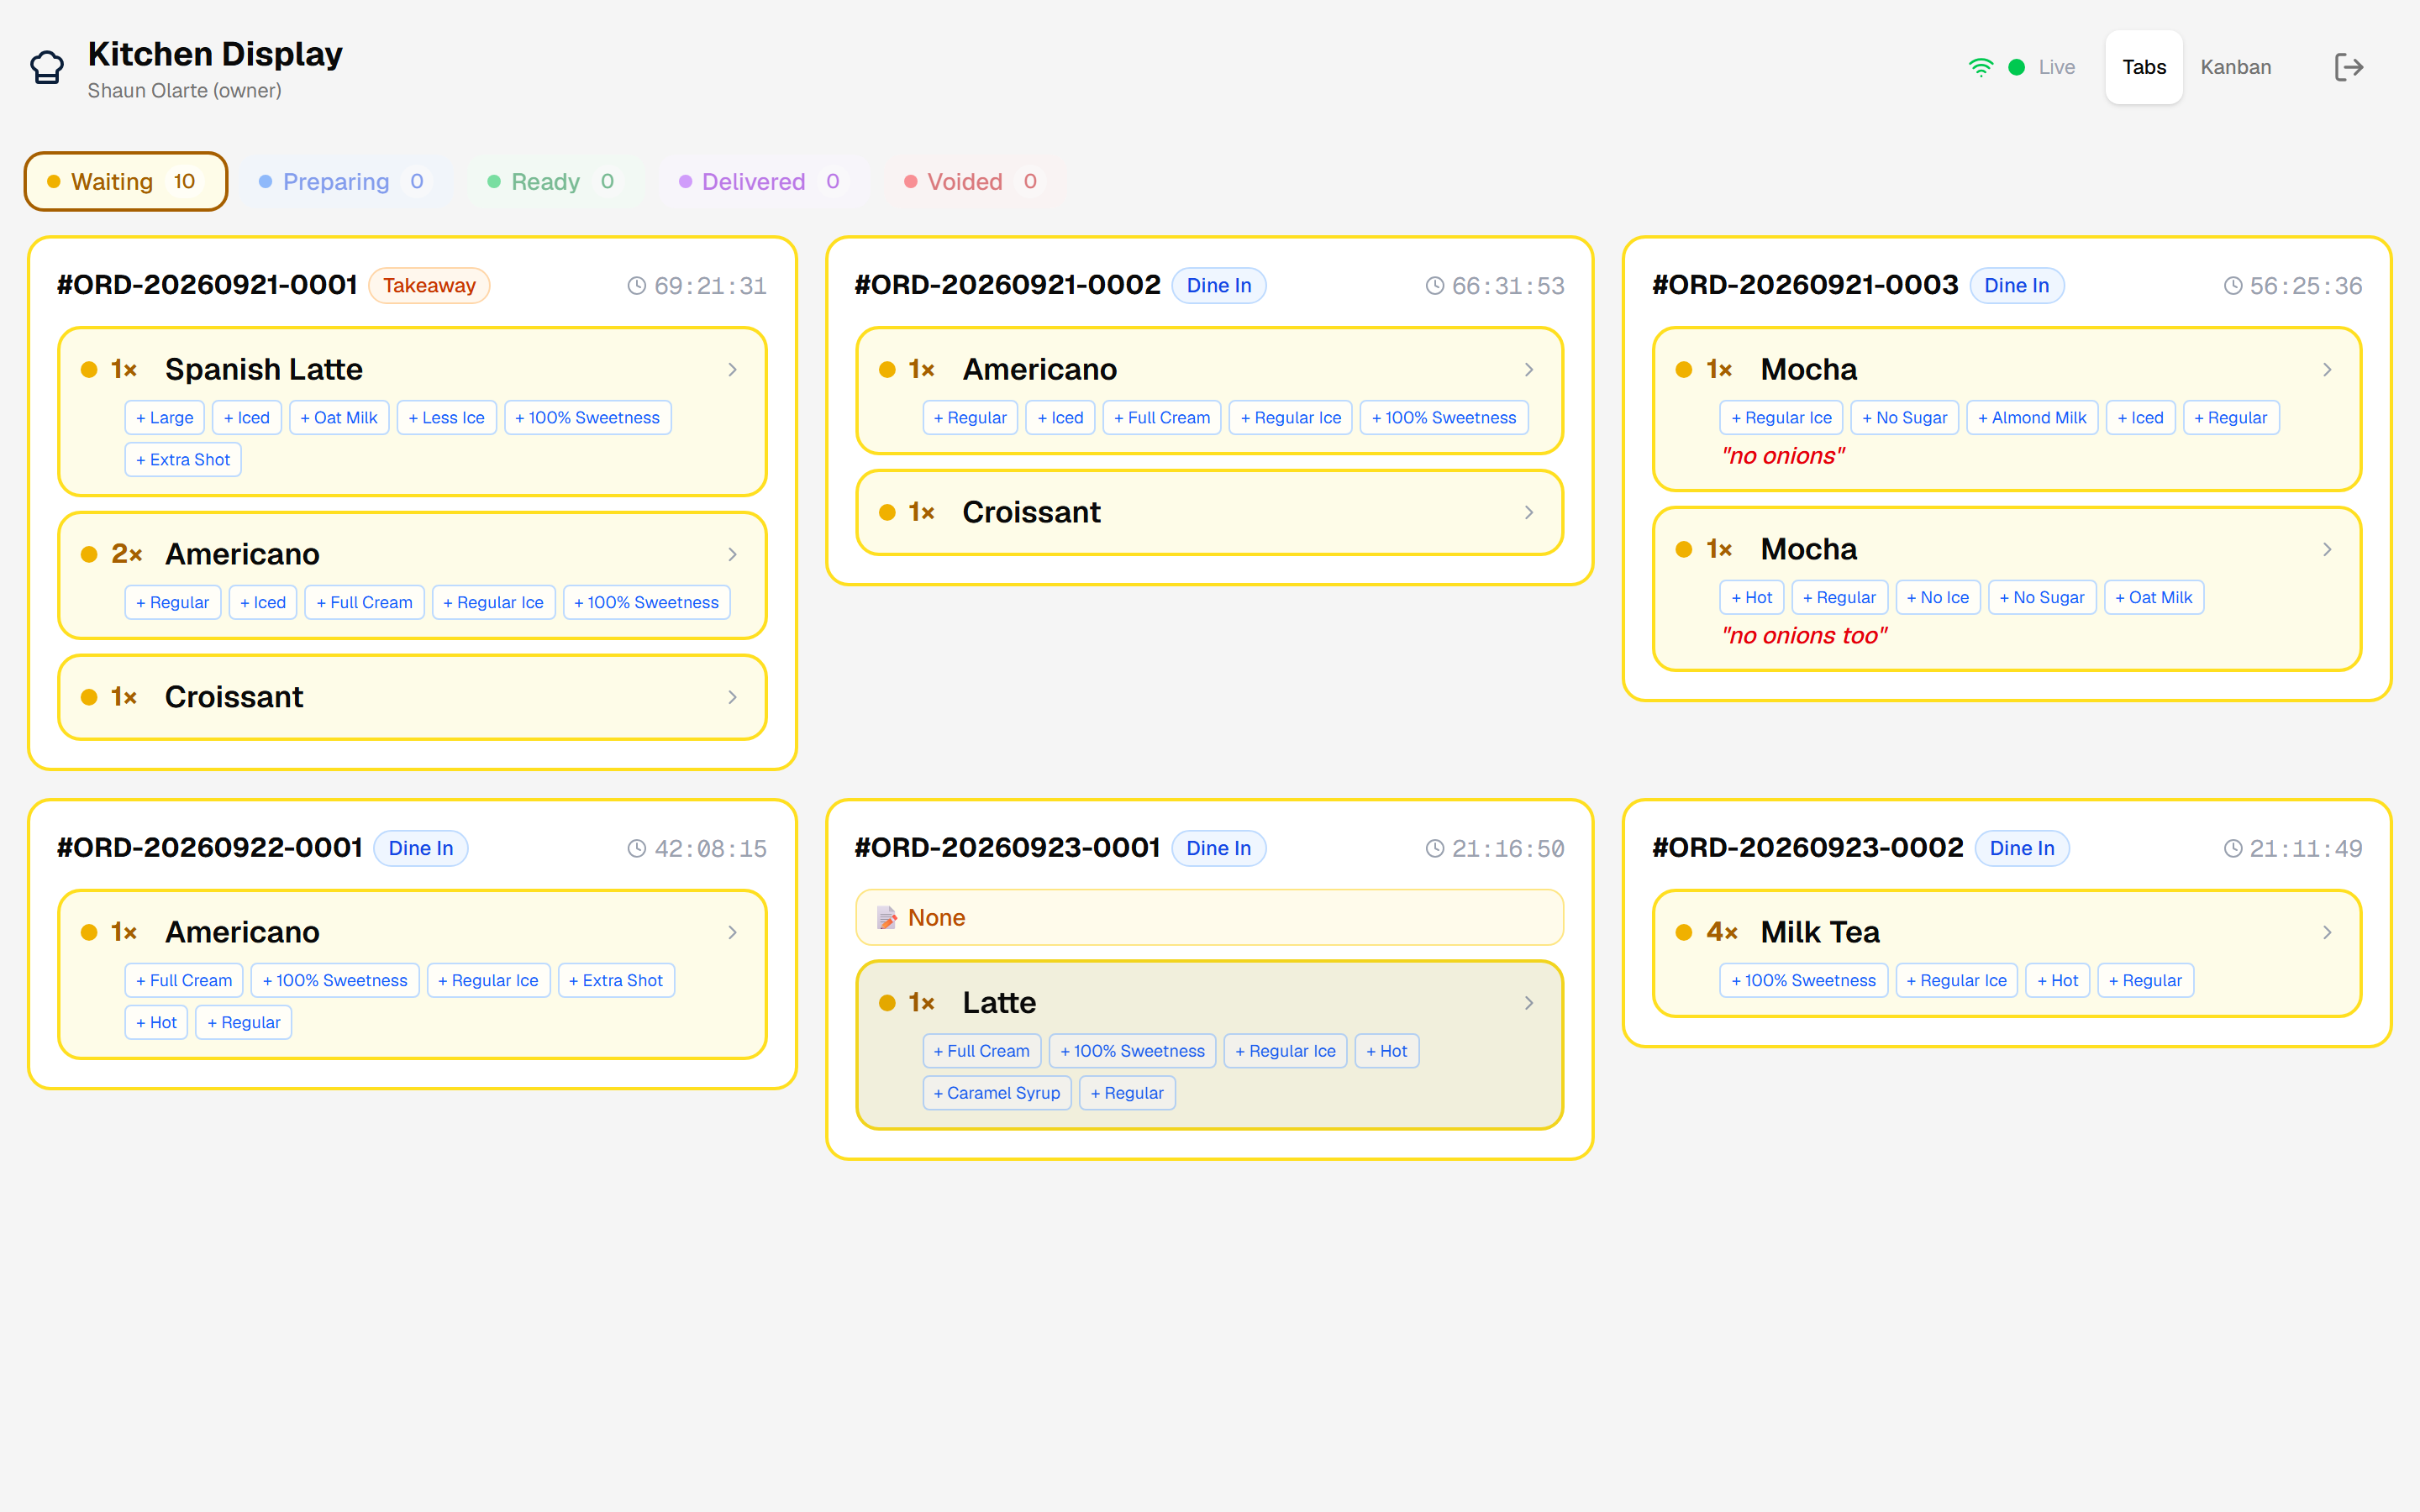
Task: Click clock icon on order #ORD-20260921-0003
Action: point(2232,286)
